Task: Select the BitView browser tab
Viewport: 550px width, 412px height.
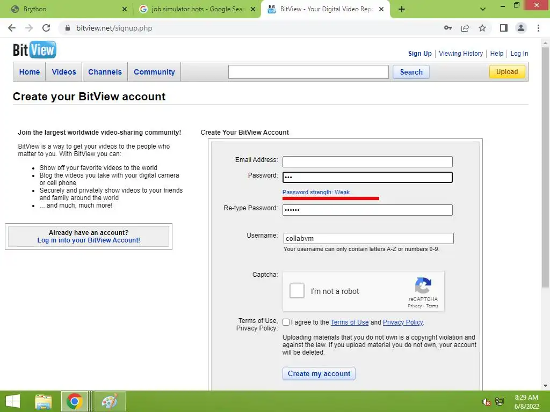Action: pyautogui.click(x=325, y=9)
